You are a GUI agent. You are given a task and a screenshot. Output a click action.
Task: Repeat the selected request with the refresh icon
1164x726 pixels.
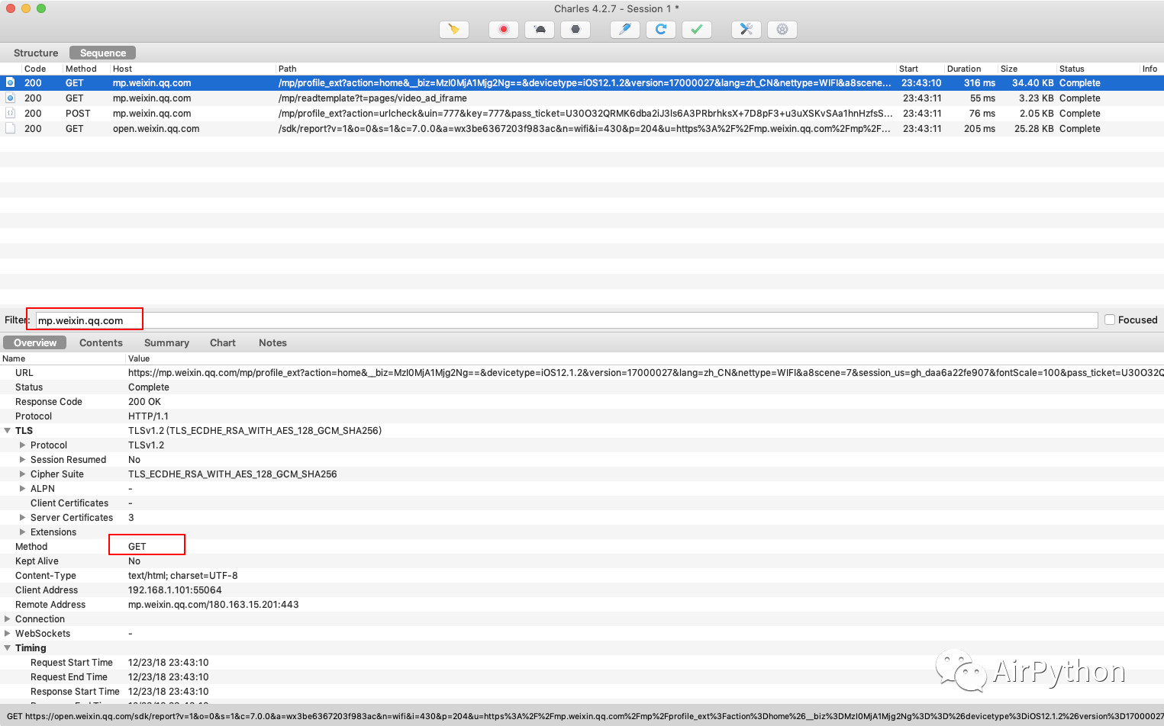pyautogui.click(x=661, y=30)
